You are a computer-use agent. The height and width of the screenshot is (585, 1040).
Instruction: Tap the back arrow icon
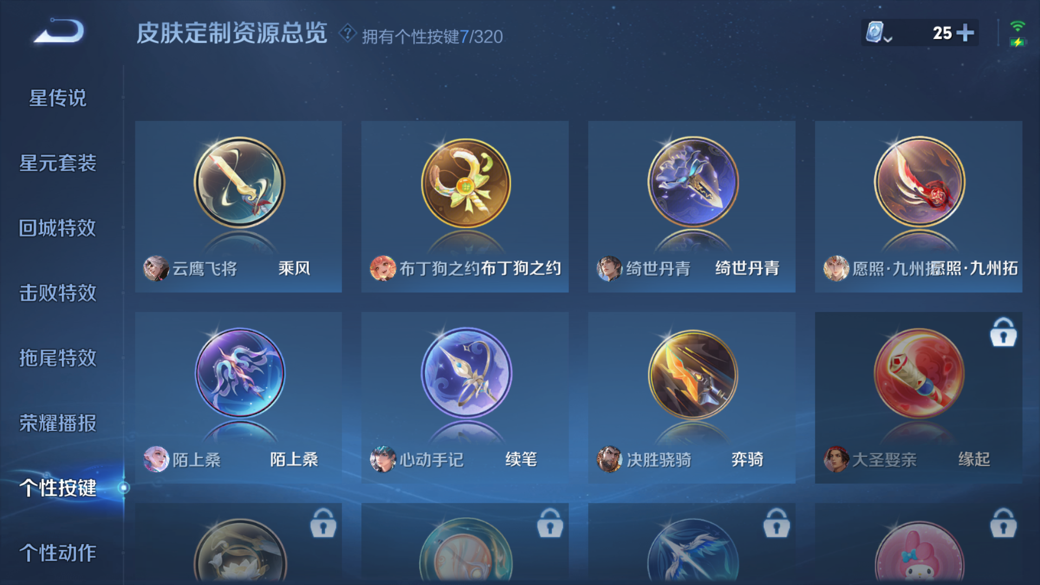(x=58, y=31)
